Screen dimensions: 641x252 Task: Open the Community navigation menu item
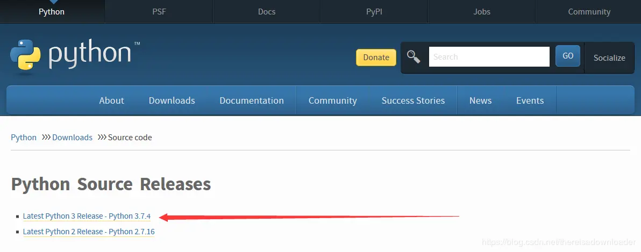[333, 100]
